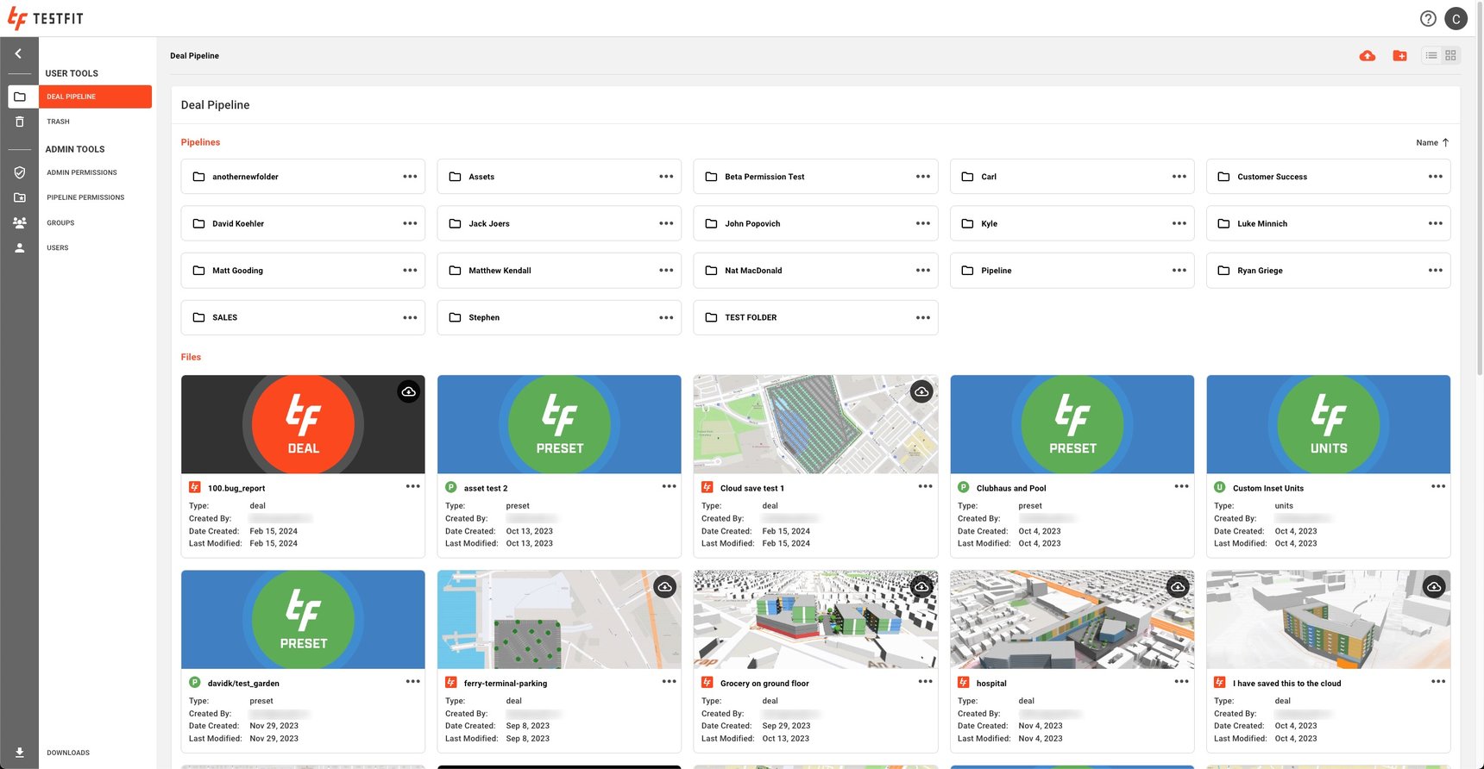Screen dimensions: 1484x769
Task: Open the options menu for Assets folder
Action: (666, 177)
